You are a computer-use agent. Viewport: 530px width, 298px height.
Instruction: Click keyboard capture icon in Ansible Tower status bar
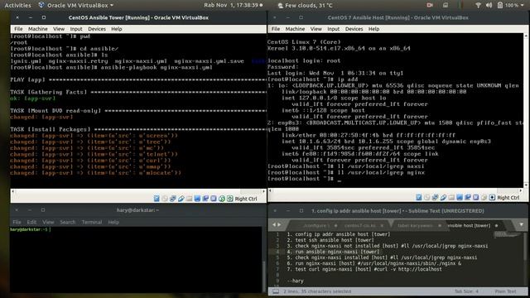pyautogui.click(x=230, y=199)
